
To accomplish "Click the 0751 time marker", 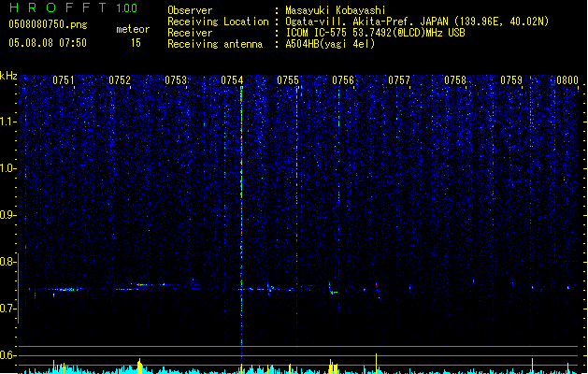I will point(63,80).
